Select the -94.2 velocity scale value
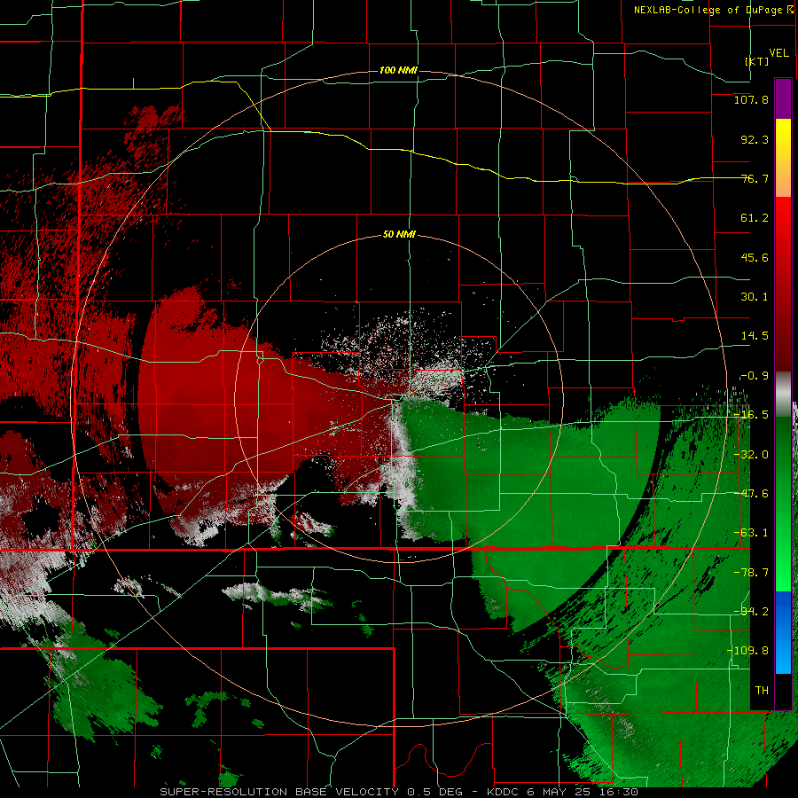 [x=751, y=611]
